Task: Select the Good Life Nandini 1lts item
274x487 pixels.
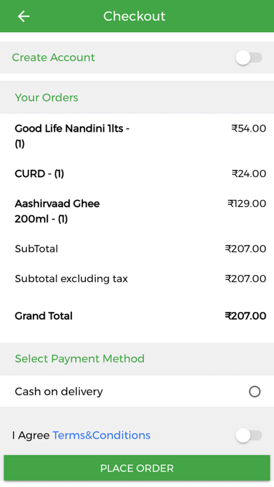Action: pyautogui.click(x=72, y=136)
